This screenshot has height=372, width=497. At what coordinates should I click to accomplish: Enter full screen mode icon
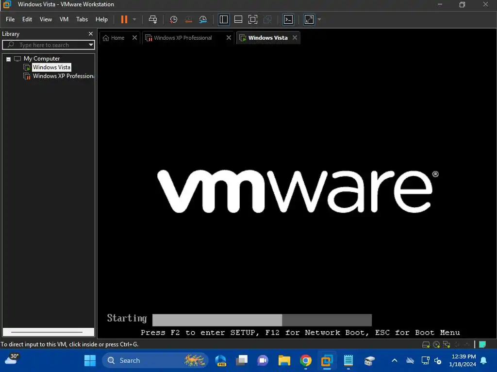click(252, 19)
